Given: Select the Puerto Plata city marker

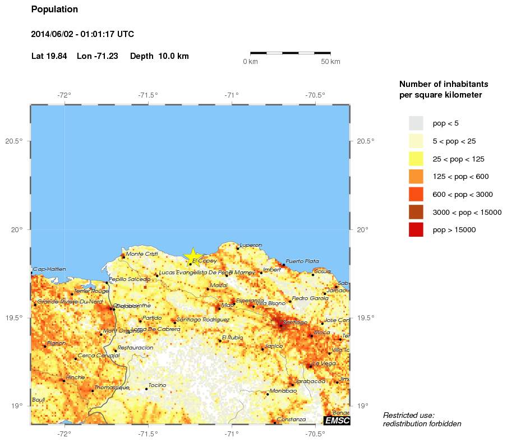Looking at the screenshot, I should pyautogui.click(x=284, y=265).
